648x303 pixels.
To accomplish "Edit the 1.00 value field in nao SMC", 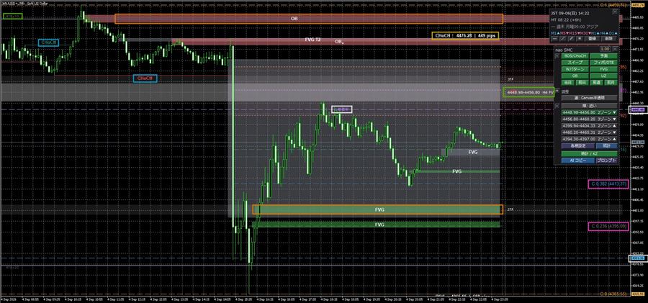I will tap(605, 49).
